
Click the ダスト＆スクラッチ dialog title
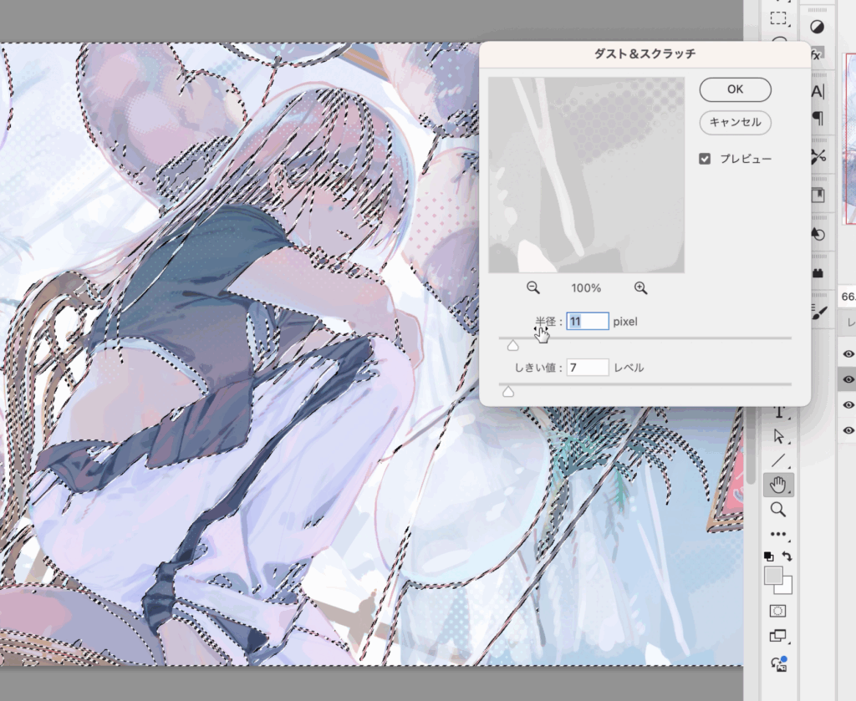point(645,53)
